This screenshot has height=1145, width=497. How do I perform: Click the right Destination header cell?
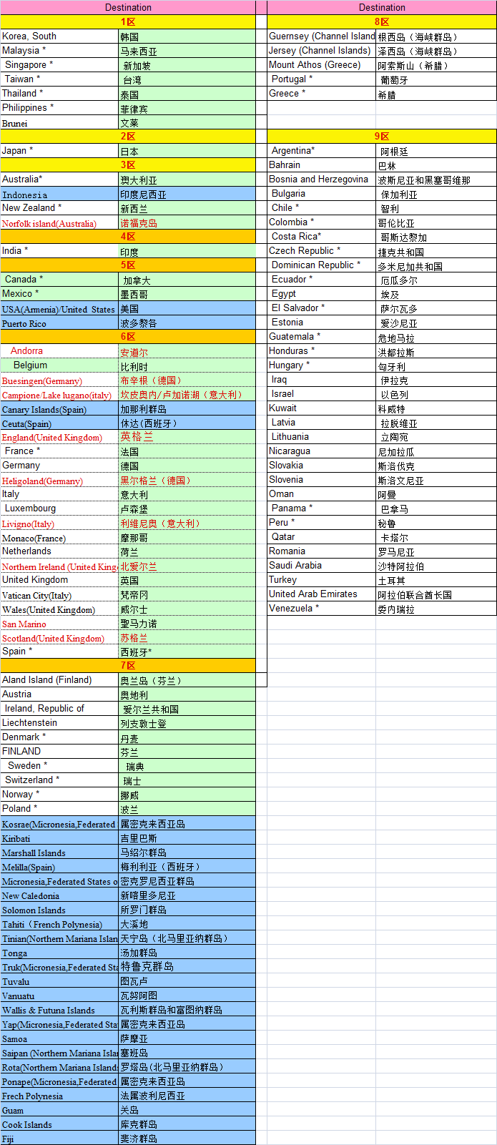coord(382,7)
